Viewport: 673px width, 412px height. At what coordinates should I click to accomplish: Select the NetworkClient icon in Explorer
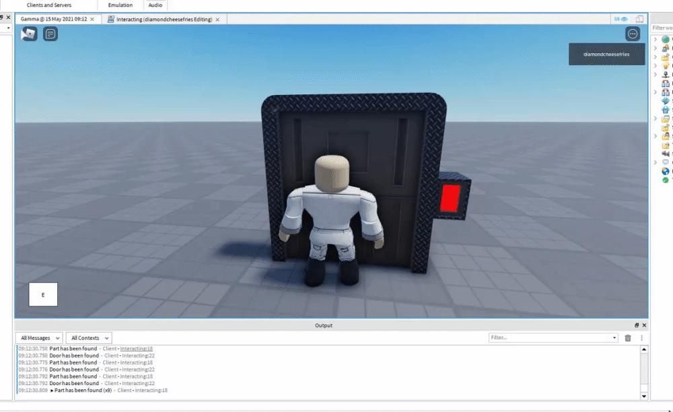[666, 75]
